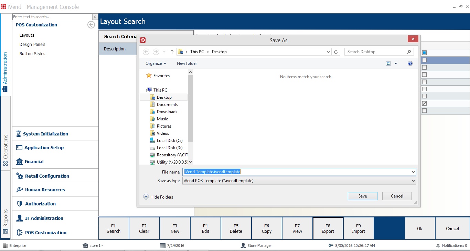Open Layouts under POS Customization
470x251 pixels.
click(27, 35)
